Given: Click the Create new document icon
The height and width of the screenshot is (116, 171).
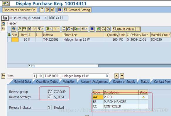Looking at the screenshot, I should coord(42,10).
